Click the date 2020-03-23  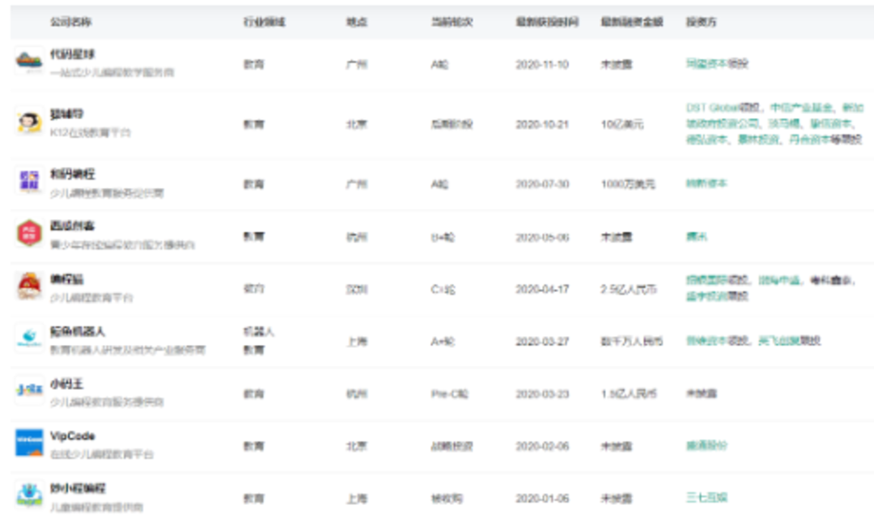[541, 393]
